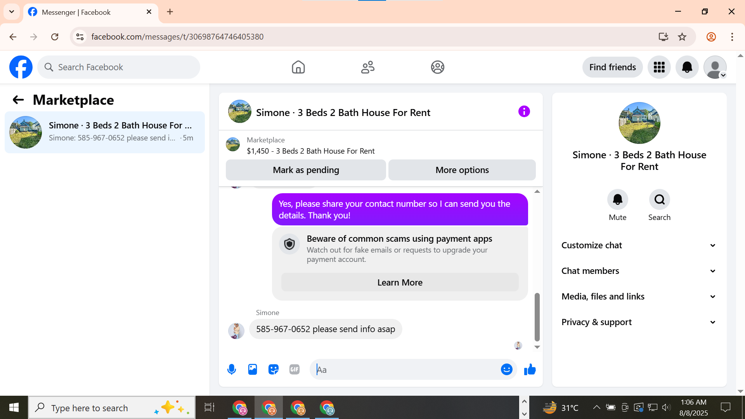
Task: Expand Media, files and links
Action: point(639,296)
